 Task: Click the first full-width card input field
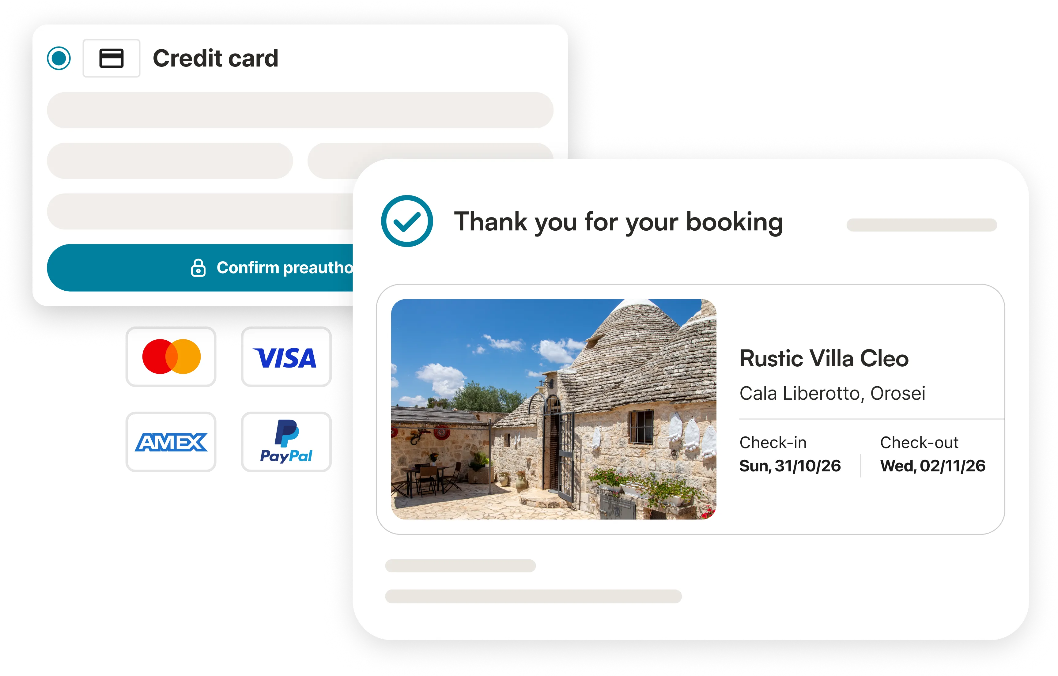(x=300, y=110)
